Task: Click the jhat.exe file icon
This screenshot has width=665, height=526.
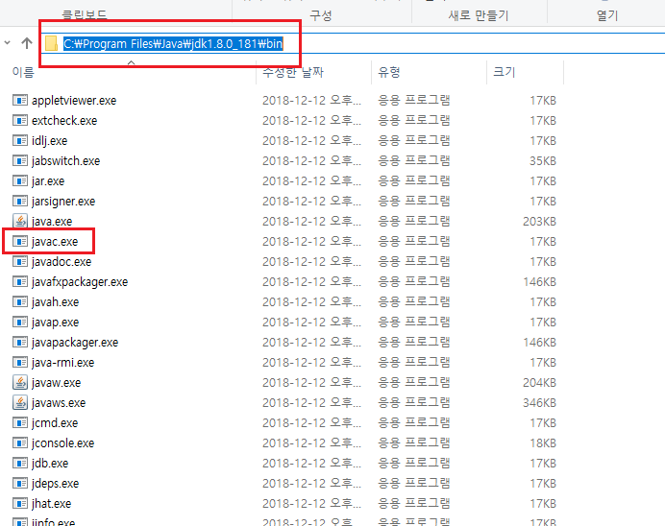Action: 20,504
